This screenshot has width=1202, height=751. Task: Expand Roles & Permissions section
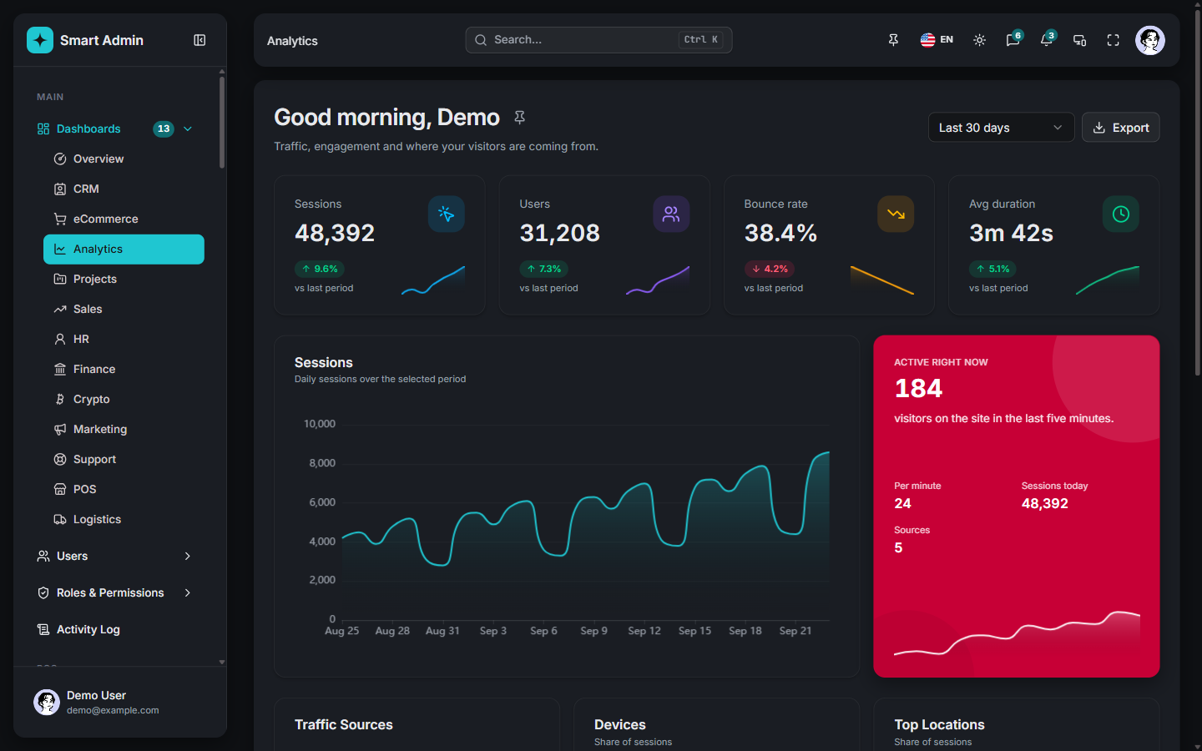[115, 592]
